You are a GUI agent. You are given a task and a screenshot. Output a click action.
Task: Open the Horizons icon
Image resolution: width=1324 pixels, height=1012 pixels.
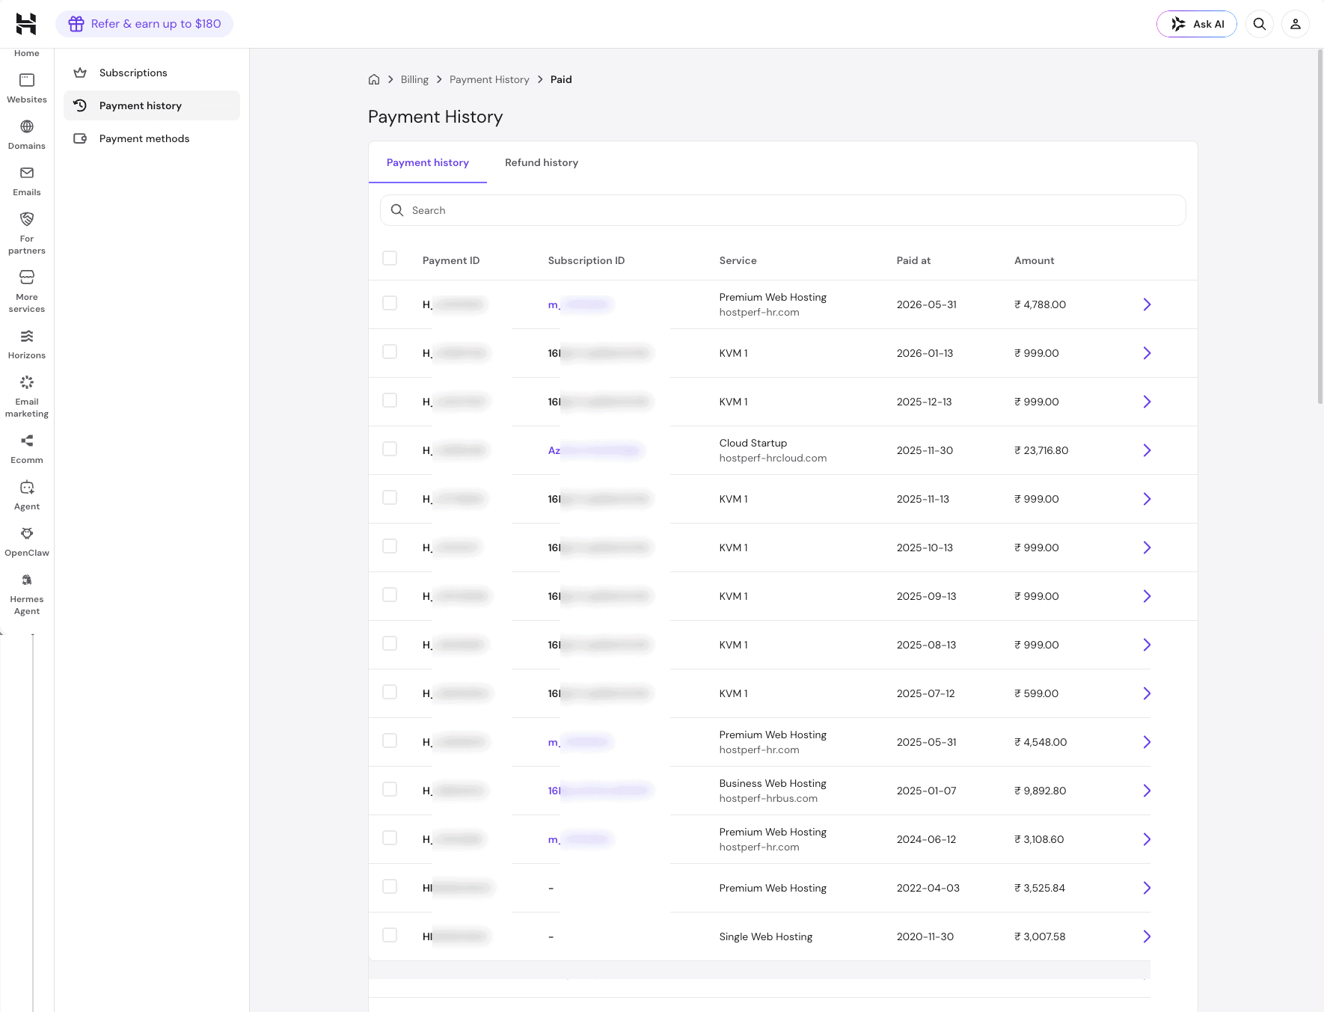(27, 336)
